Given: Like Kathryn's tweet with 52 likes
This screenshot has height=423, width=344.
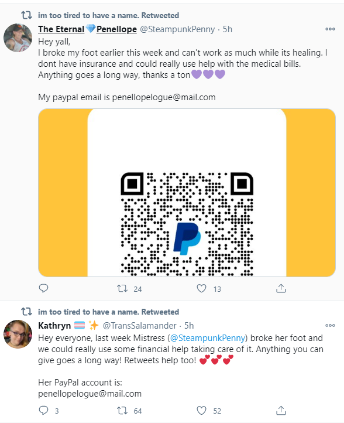Looking at the screenshot, I should point(201,410).
